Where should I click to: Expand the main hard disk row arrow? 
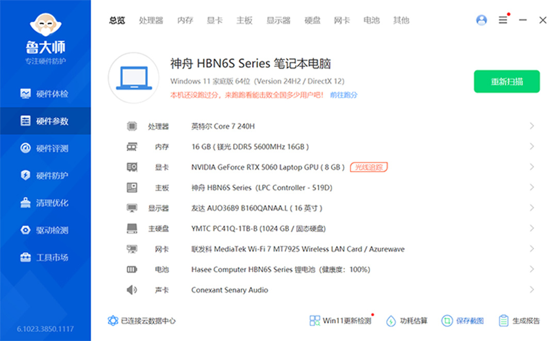(531, 229)
